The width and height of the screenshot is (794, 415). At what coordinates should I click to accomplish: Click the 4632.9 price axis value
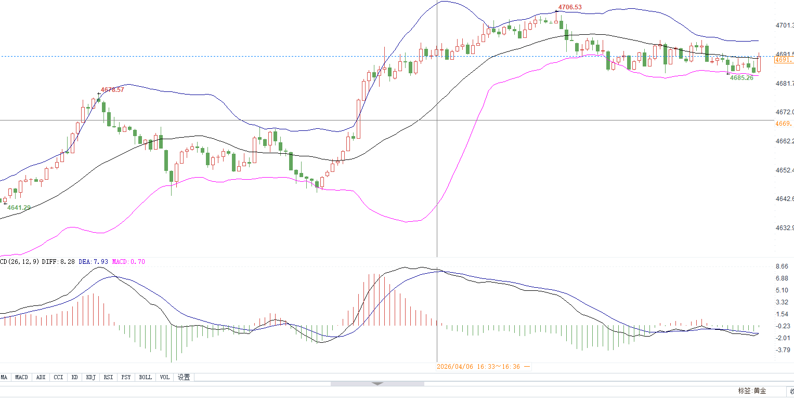(x=784, y=227)
